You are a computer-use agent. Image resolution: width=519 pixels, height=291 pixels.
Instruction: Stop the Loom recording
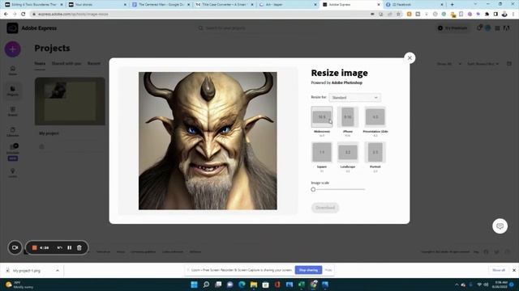pyautogui.click(x=34, y=247)
